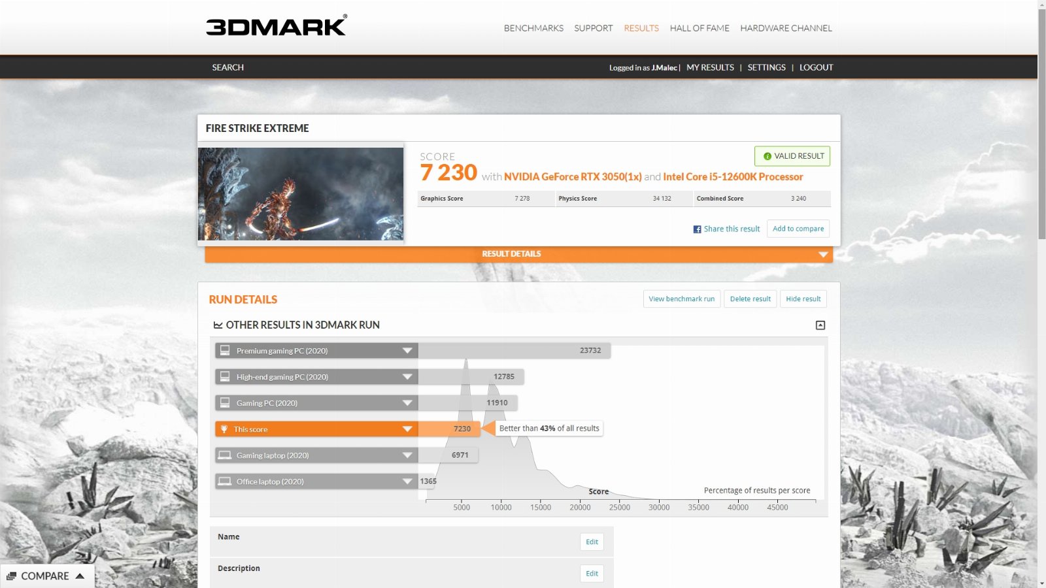1046x588 pixels.
Task: Click Share this result link
Action: tap(732, 229)
